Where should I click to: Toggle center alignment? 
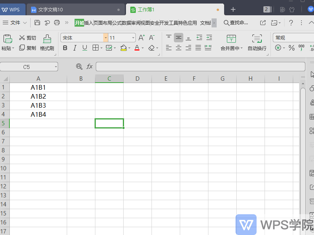178,48
